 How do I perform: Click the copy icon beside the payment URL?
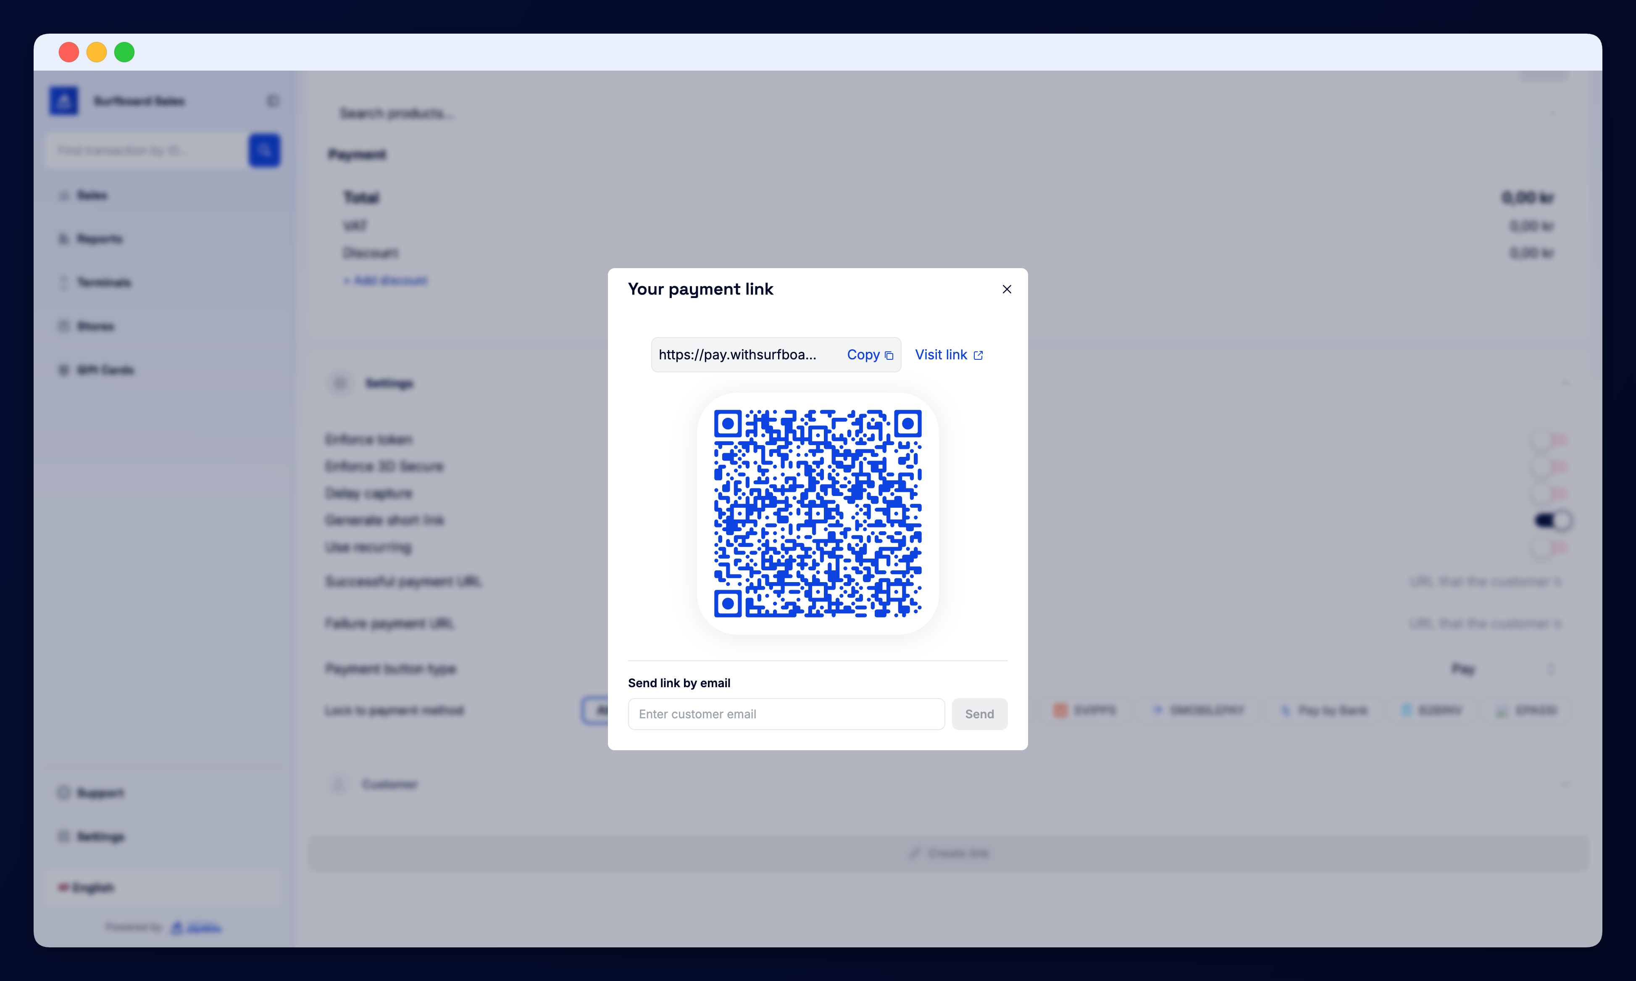[889, 355]
